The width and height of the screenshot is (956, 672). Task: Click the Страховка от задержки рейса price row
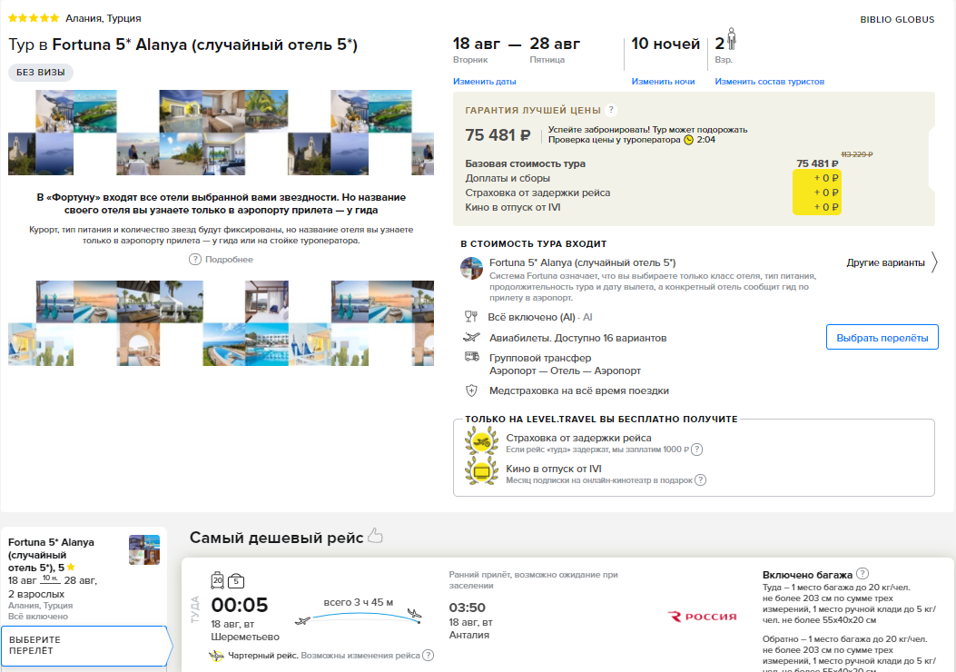[652, 193]
